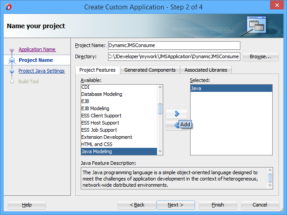Screen dimensions: 287x215
Task: Select HTML and CSS feature
Action: coord(119,144)
